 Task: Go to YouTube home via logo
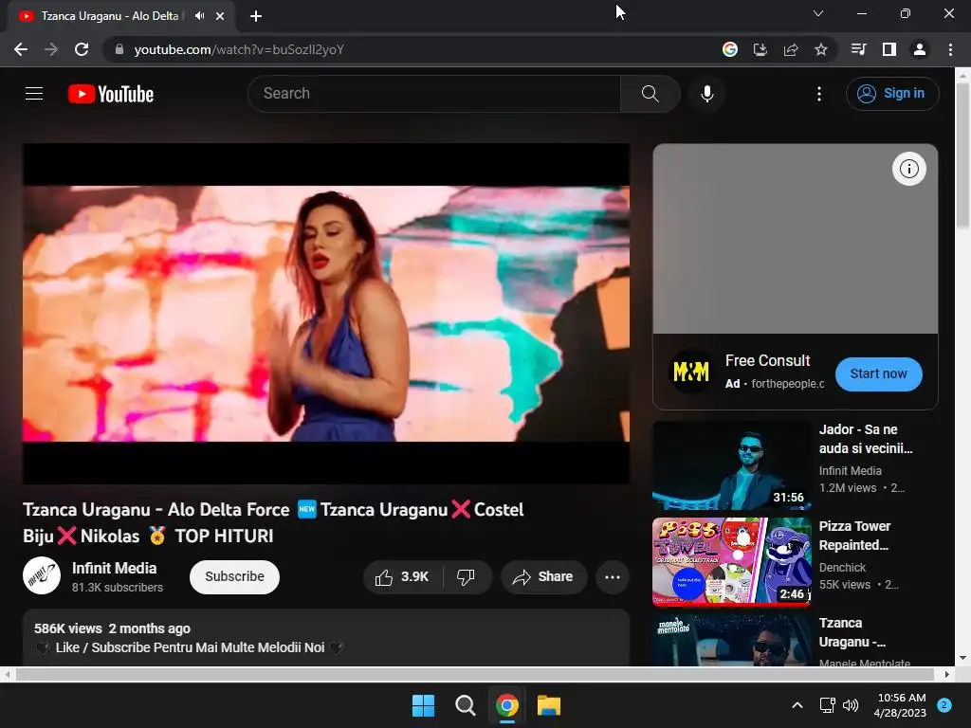111,94
